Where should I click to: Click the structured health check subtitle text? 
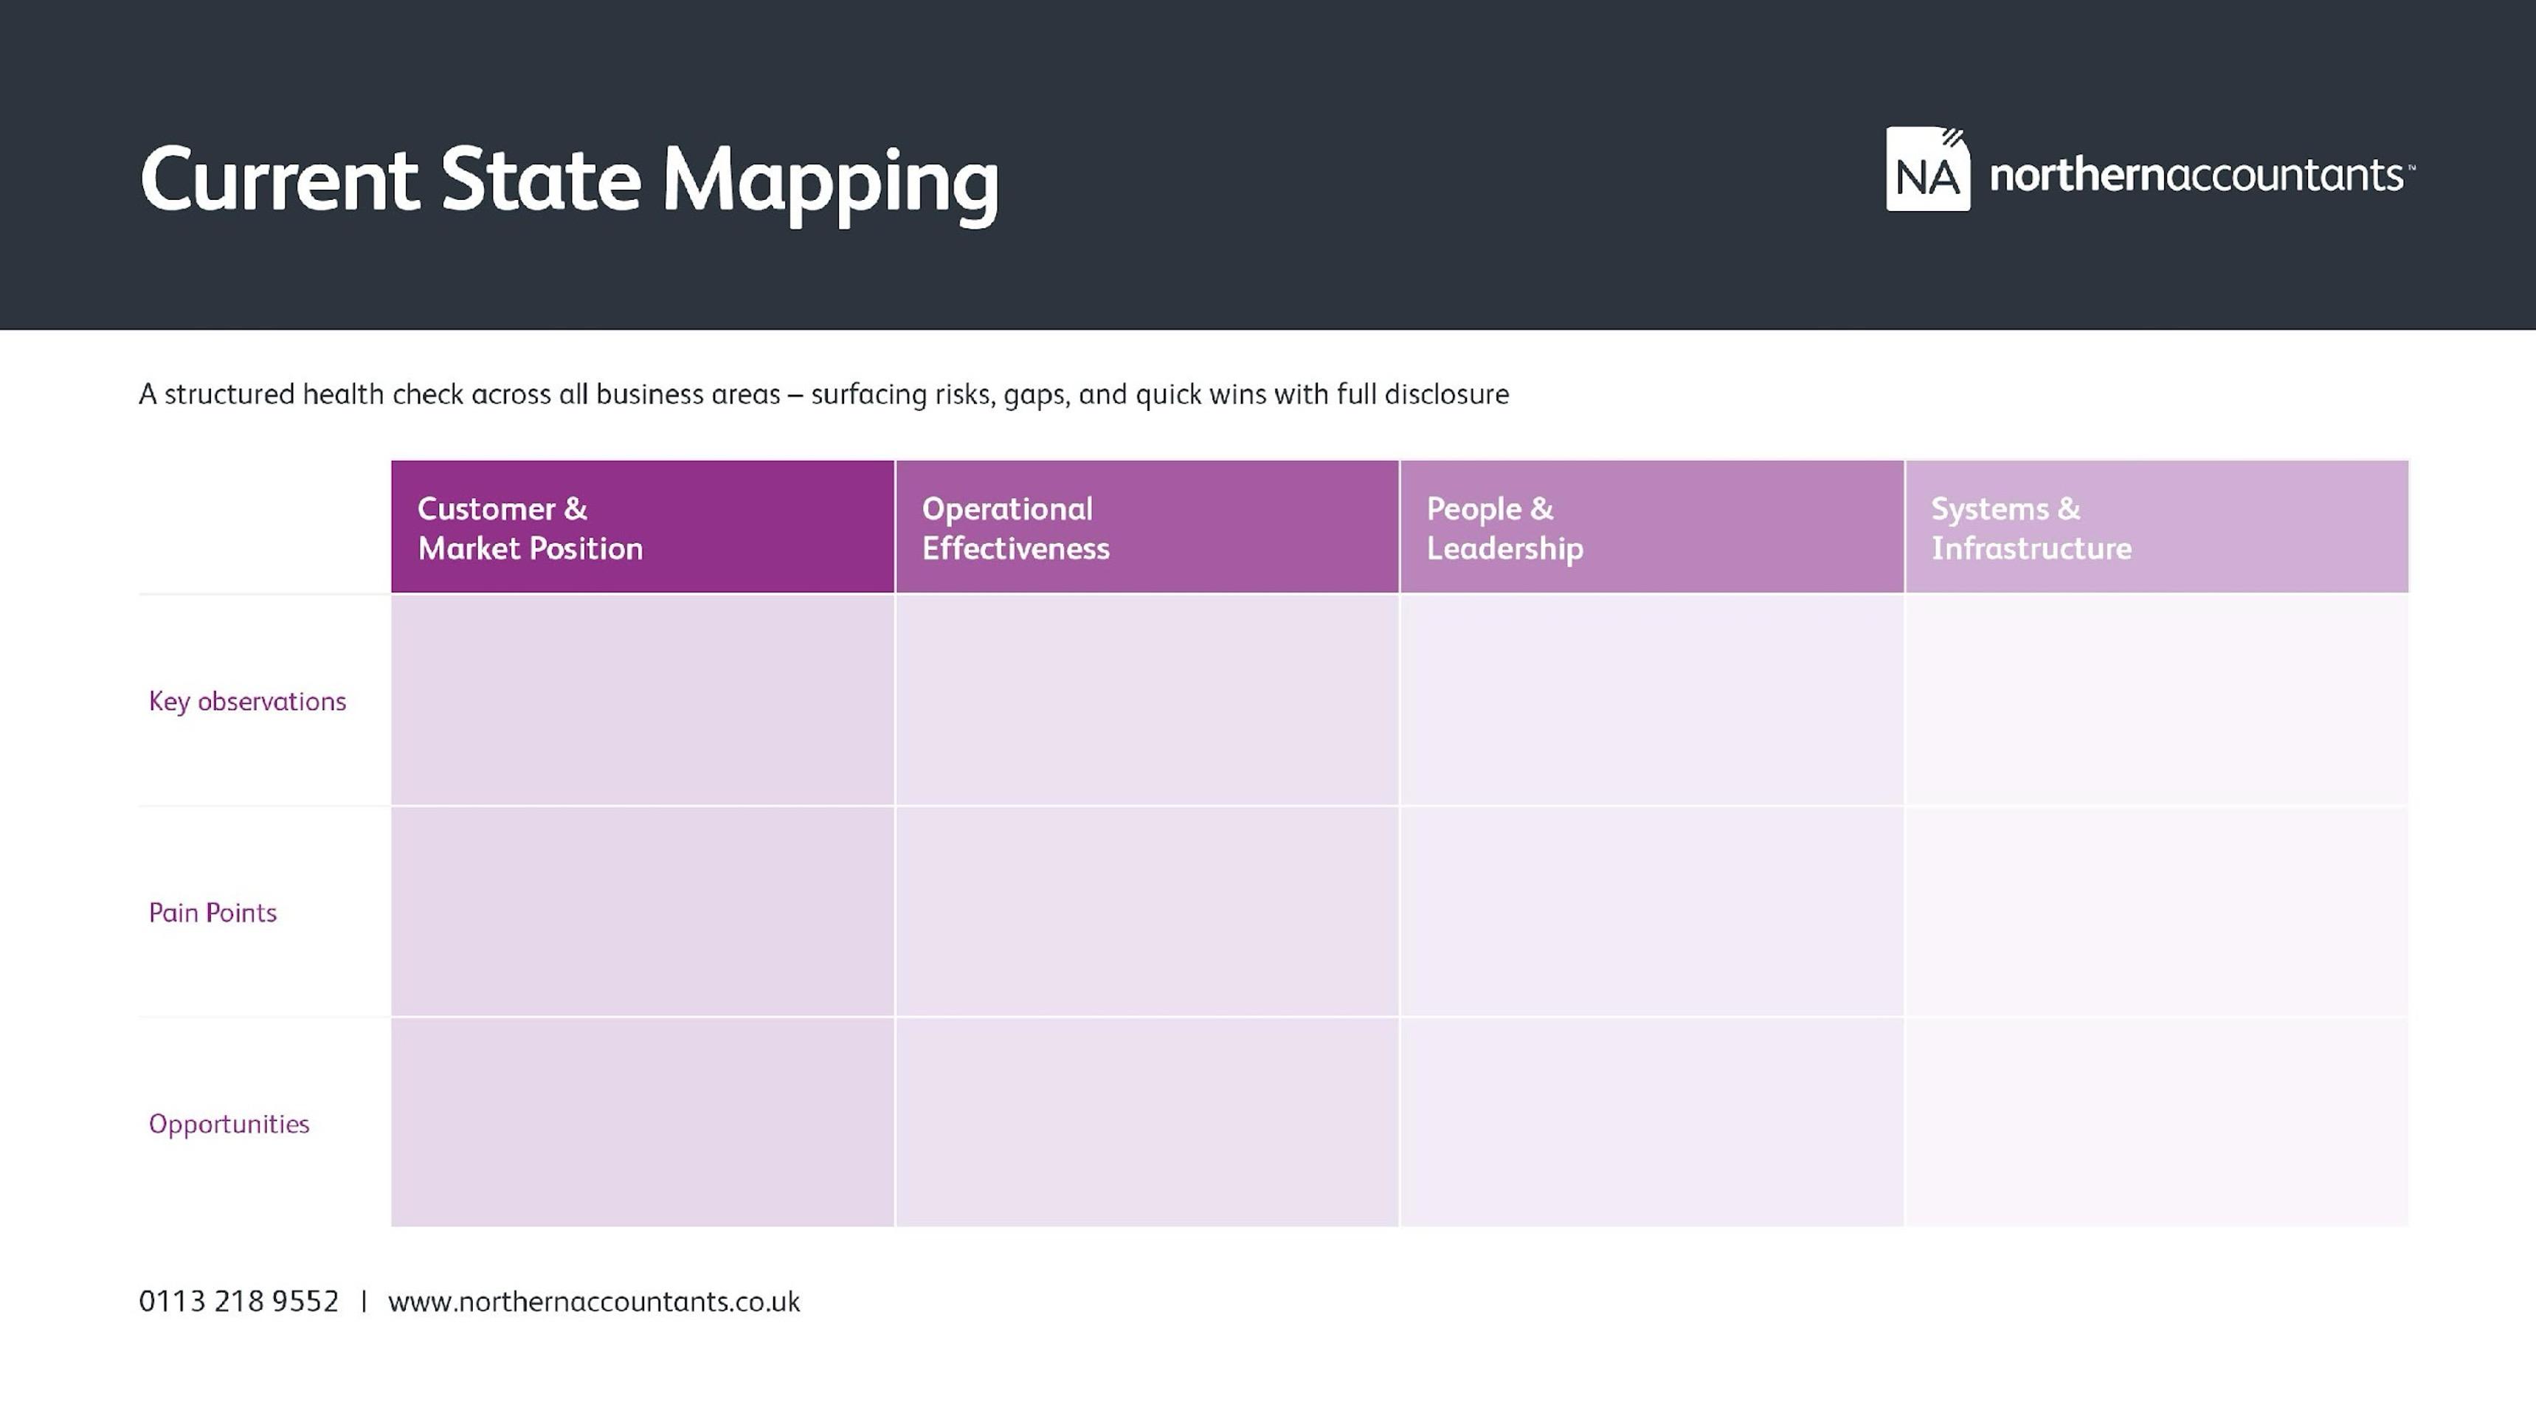[x=823, y=395]
